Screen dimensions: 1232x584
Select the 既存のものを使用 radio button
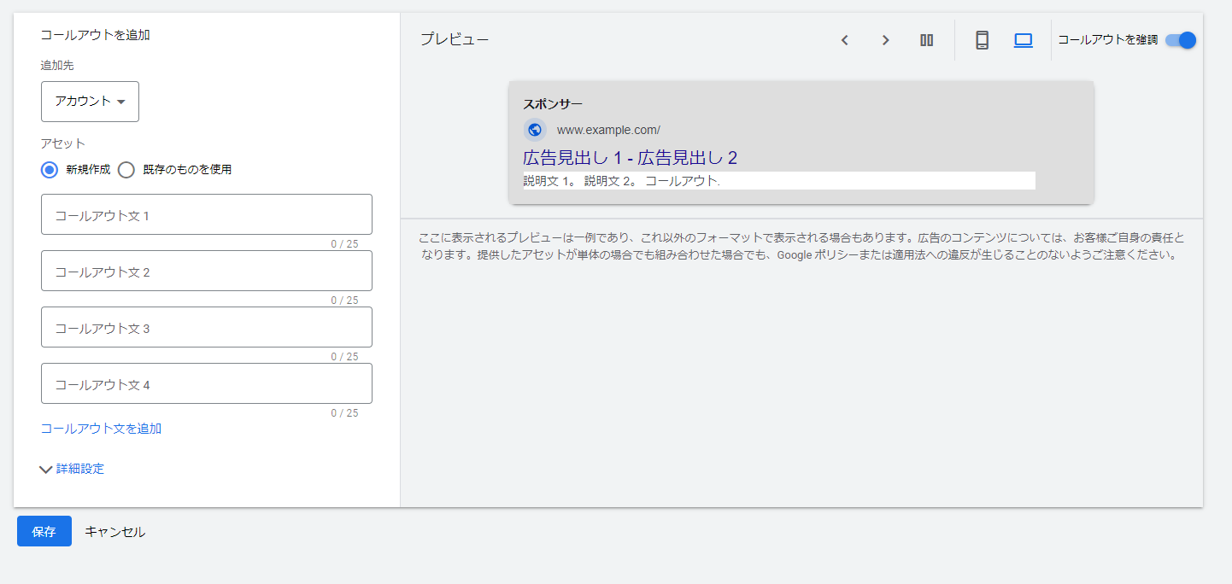(126, 170)
